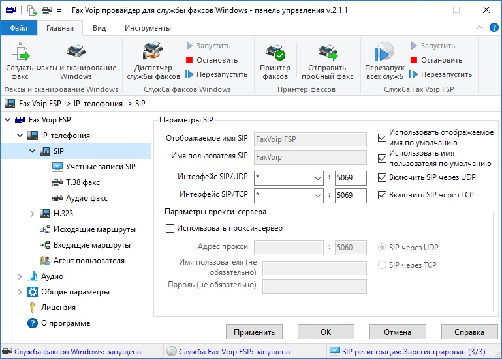Click the printer icon in quick access toolbar

click(47, 10)
